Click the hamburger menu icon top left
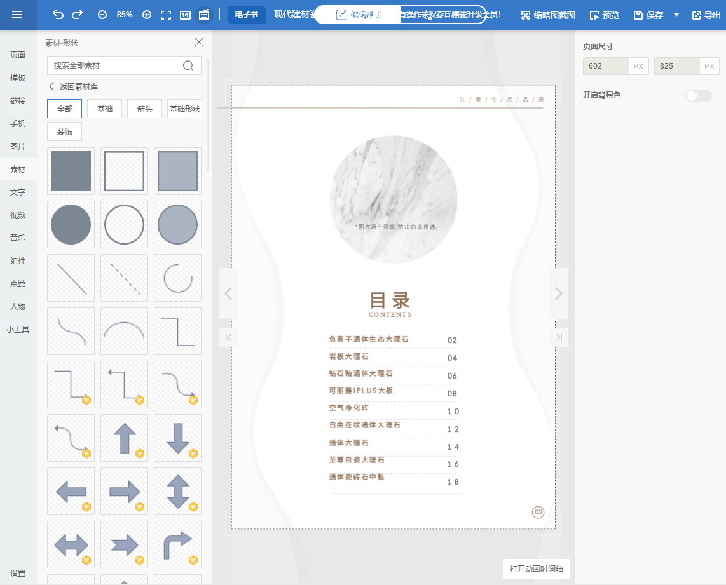This screenshot has height=585, width=726. pos(18,15)
